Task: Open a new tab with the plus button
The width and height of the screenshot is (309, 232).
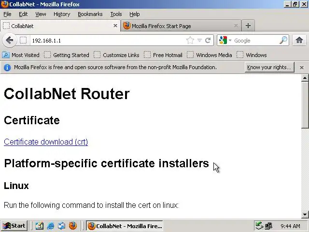Action: 248,26
